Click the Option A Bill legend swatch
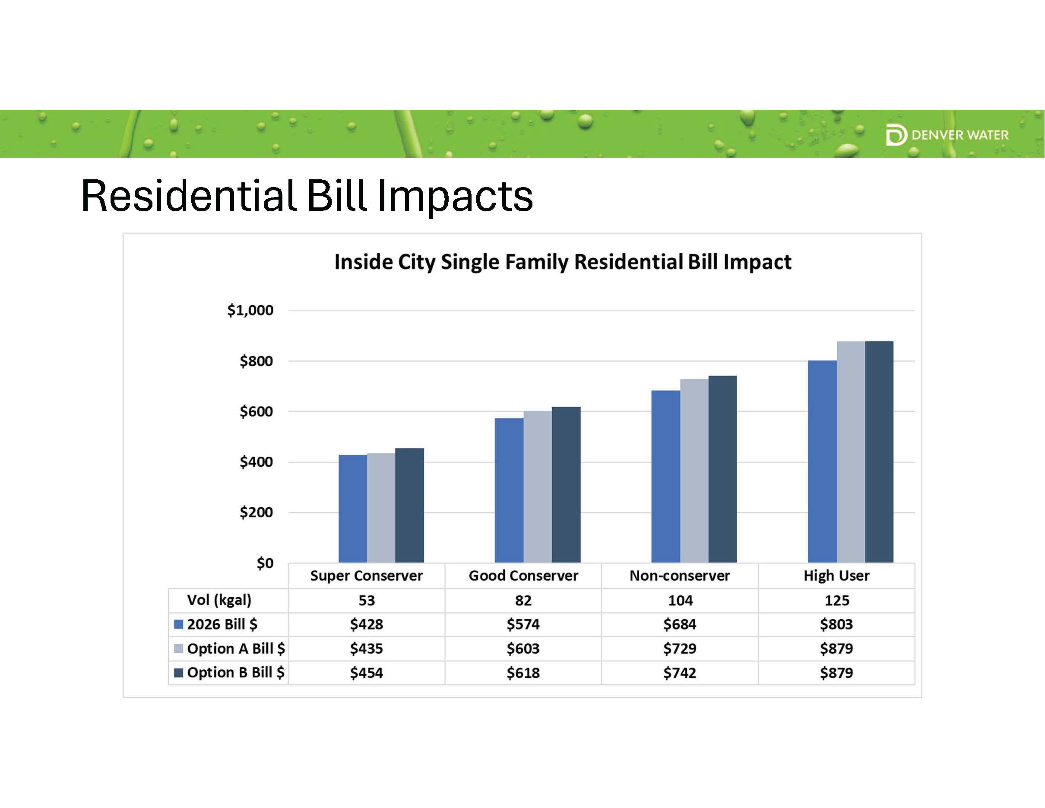Image resolution: width=1045 pixels, height=808 pixels. [178, 649]
